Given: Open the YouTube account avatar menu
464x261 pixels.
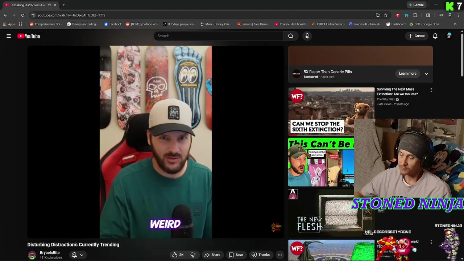Looking at the screenshot, I should [x=449, y=36].
